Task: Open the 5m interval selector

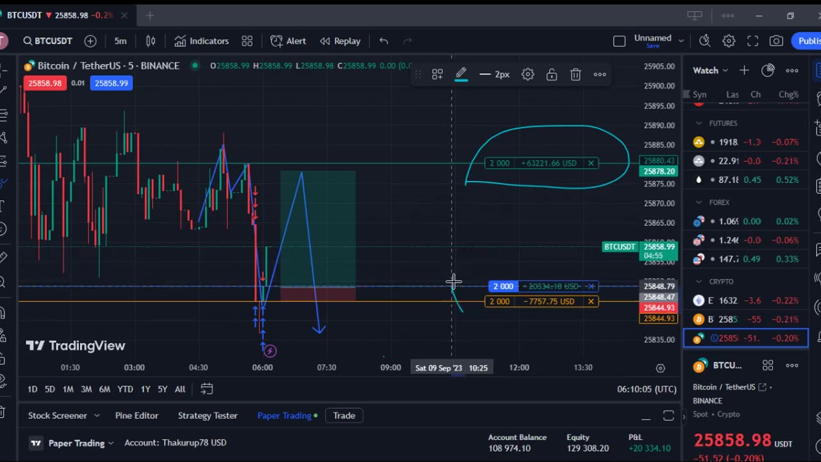Action: coord(121,41)
